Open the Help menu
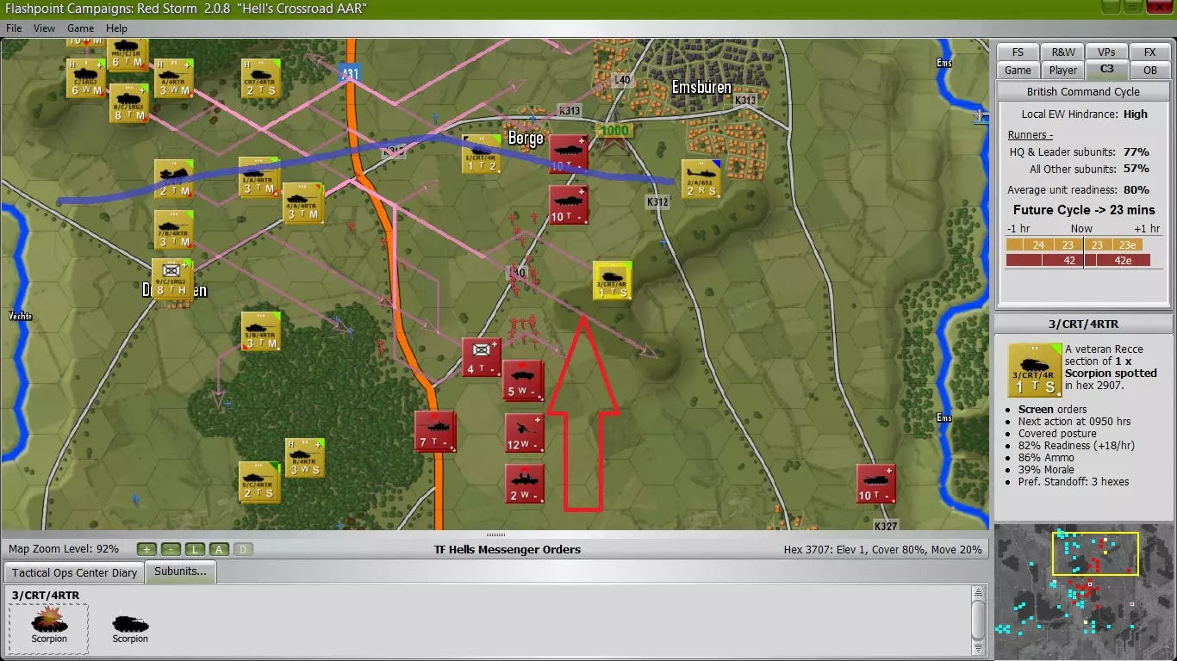The image size is (1177, 661). click(x=116, y=28)
